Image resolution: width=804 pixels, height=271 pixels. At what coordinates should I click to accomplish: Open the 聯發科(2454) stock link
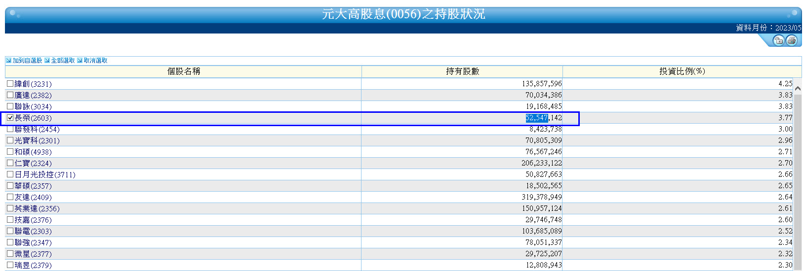tap(37, 130)
